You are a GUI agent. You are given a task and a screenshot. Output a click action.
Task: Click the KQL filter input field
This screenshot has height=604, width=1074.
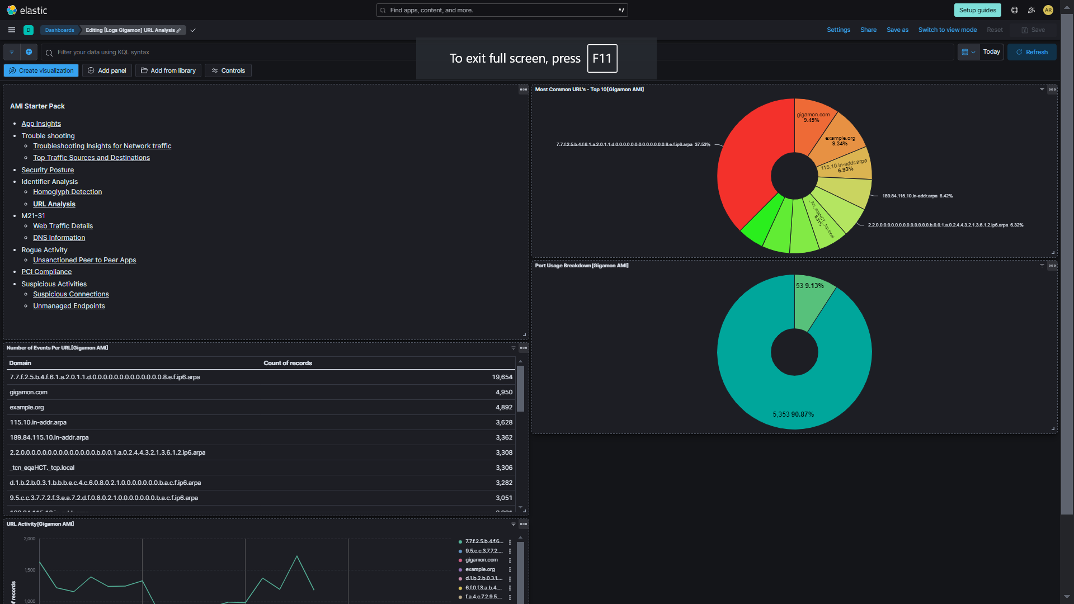click(224, 52)
